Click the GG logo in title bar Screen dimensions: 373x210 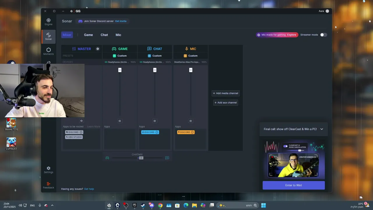pyautogui.click(x=78, y=11)
